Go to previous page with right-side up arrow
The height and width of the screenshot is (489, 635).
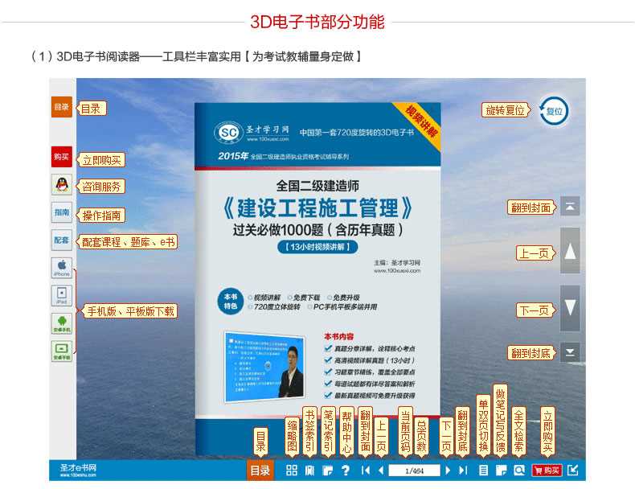(569, 252)
